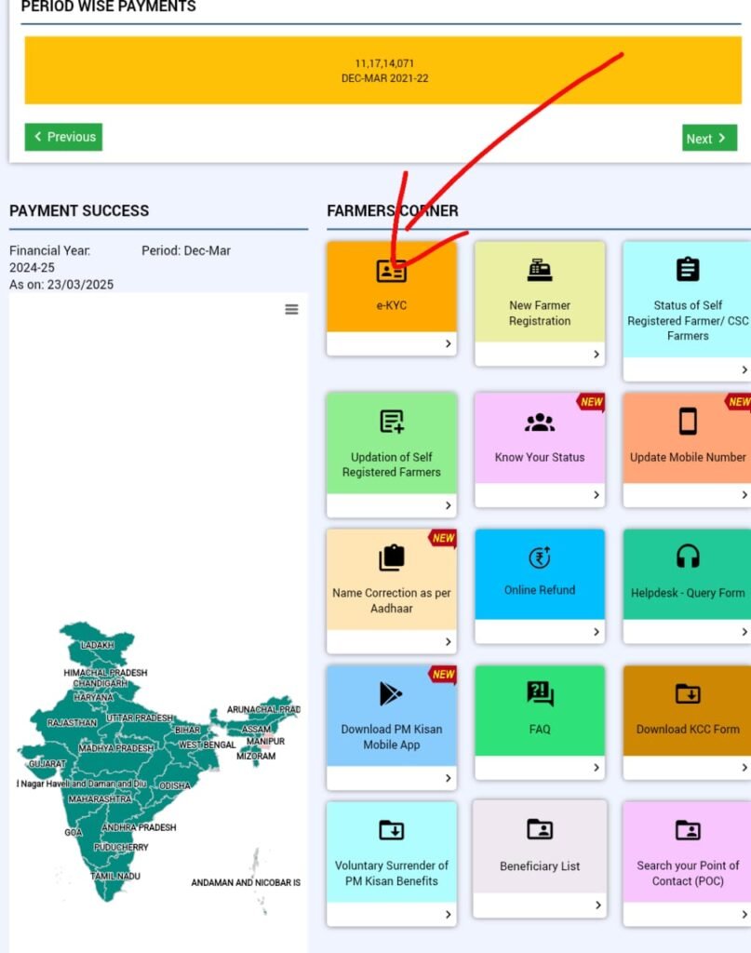Viewport: 751px width, 953px height.
Task: Click the Period: Dec-Mar text
Action: [186, 250]
